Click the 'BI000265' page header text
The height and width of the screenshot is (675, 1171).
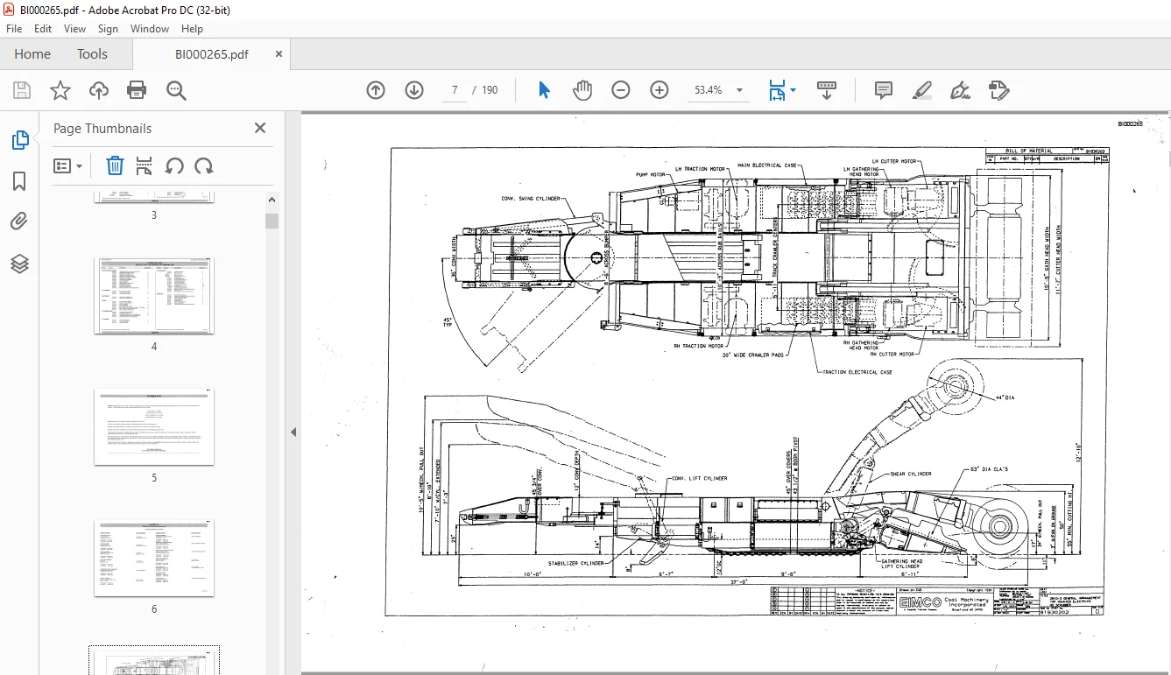click(x=1130, y=124)
